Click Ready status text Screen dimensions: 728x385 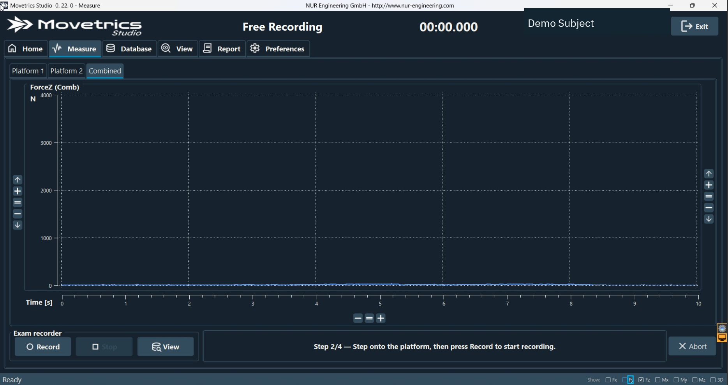(x=12, y=380)
